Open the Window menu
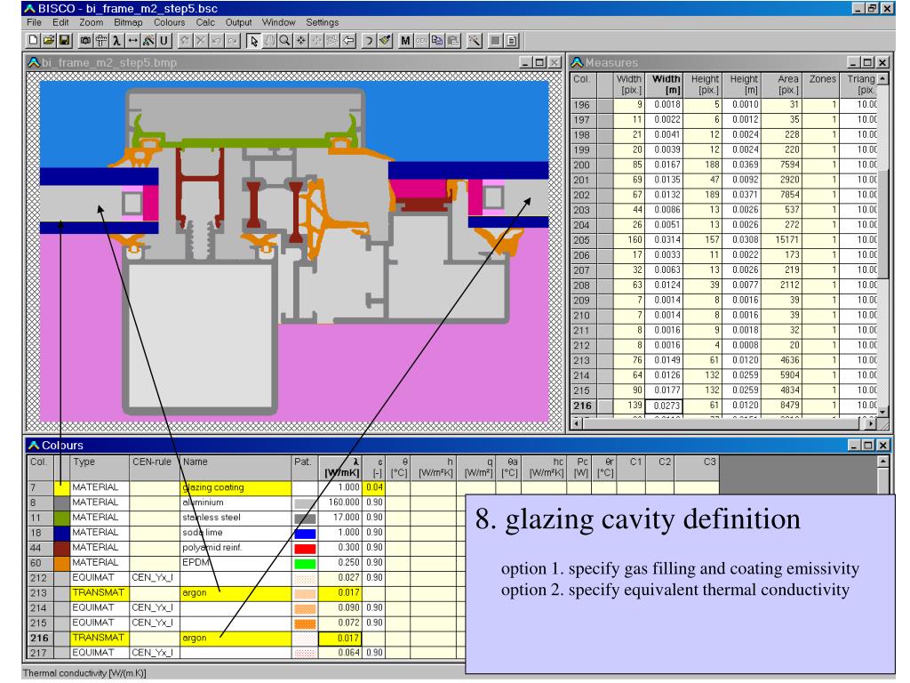The height and width of the screenshot is (683, 910). (278, 22)
